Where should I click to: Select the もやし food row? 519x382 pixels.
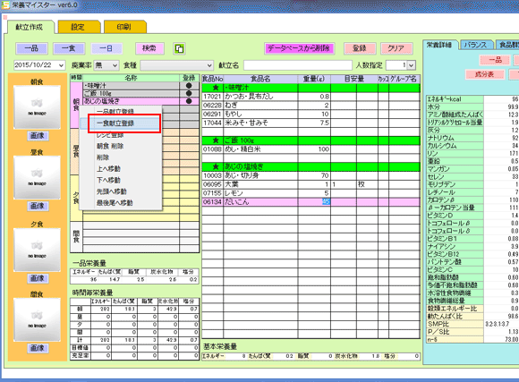click(311, 114)
